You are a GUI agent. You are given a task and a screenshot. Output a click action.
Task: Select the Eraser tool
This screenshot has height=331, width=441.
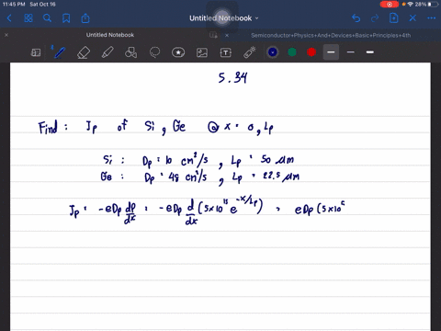pos(84,52)
